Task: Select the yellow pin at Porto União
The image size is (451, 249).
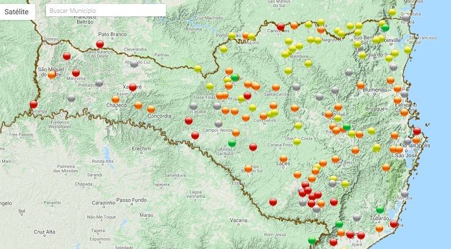Action: coord(232,36)
